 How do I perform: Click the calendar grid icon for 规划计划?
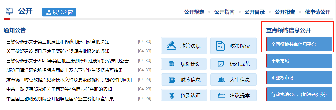[x=172, y=64]
